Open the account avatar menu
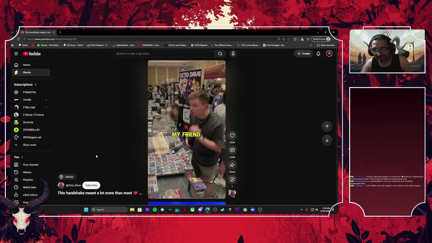Viewport: 432px width, 243px height. [x=329, y=54]
